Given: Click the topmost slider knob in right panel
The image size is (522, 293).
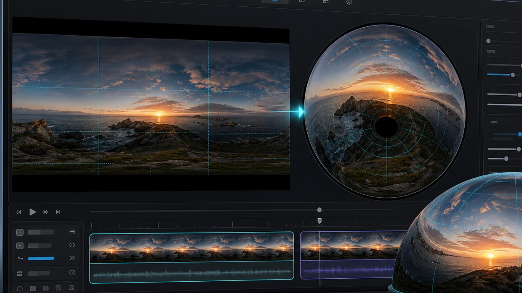Looking at the screenshot, I should [x=488, y=41].
